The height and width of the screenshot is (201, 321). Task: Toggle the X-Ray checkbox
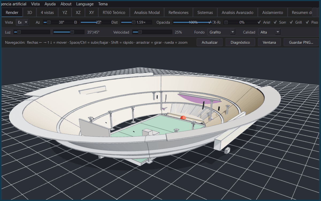(x=215, y=22)
